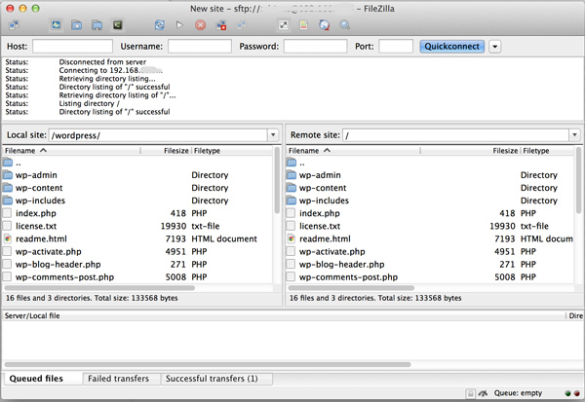Select the remote wp-includes folder icon
Screen dimensions: 585x402
pyautogui.click(x=292, y=201)
